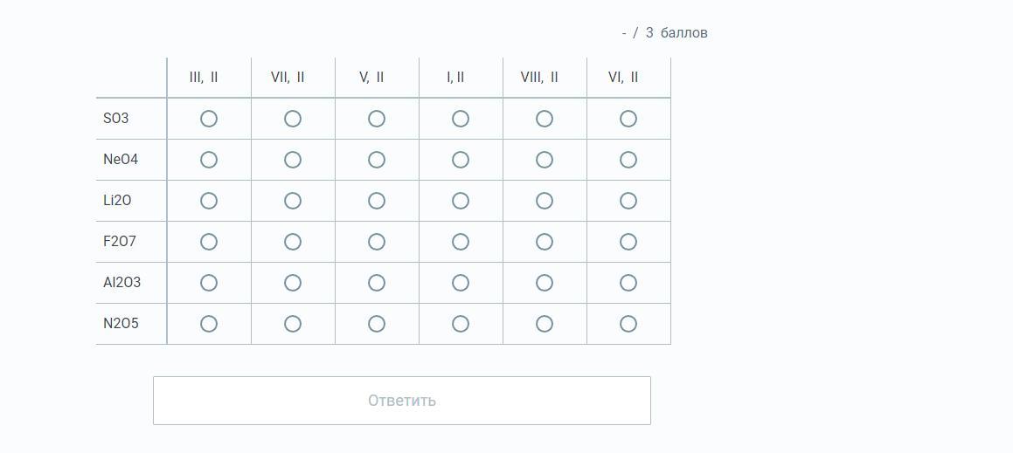
Task: Select V, II for N2O5 row
Action: point(377,324)
